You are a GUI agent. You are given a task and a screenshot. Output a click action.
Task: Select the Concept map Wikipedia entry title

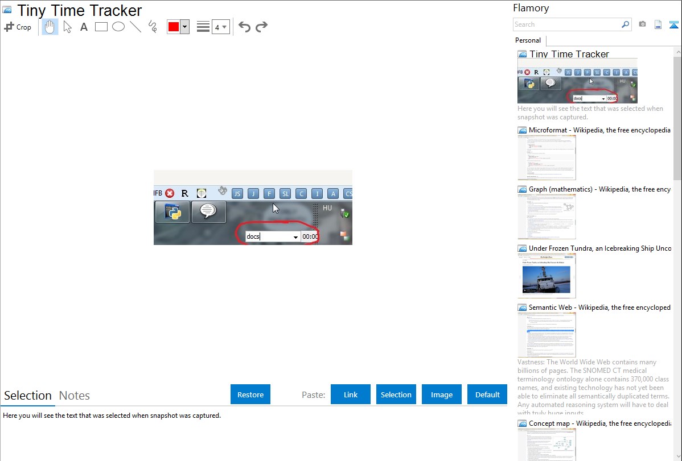click(600, 423)
